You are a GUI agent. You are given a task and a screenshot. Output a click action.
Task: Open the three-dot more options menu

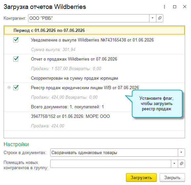click(x=164, y=7)
